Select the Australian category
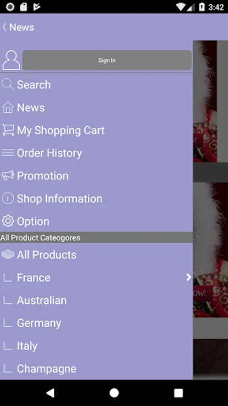 click(x=96, y=300)
